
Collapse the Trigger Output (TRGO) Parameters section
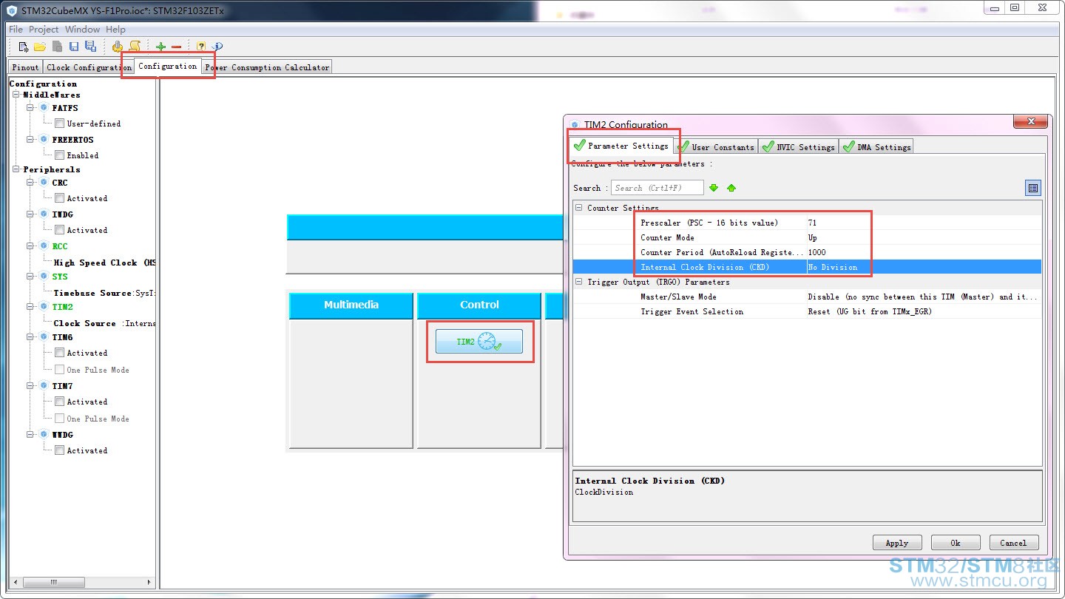click(x=579, y=282)
